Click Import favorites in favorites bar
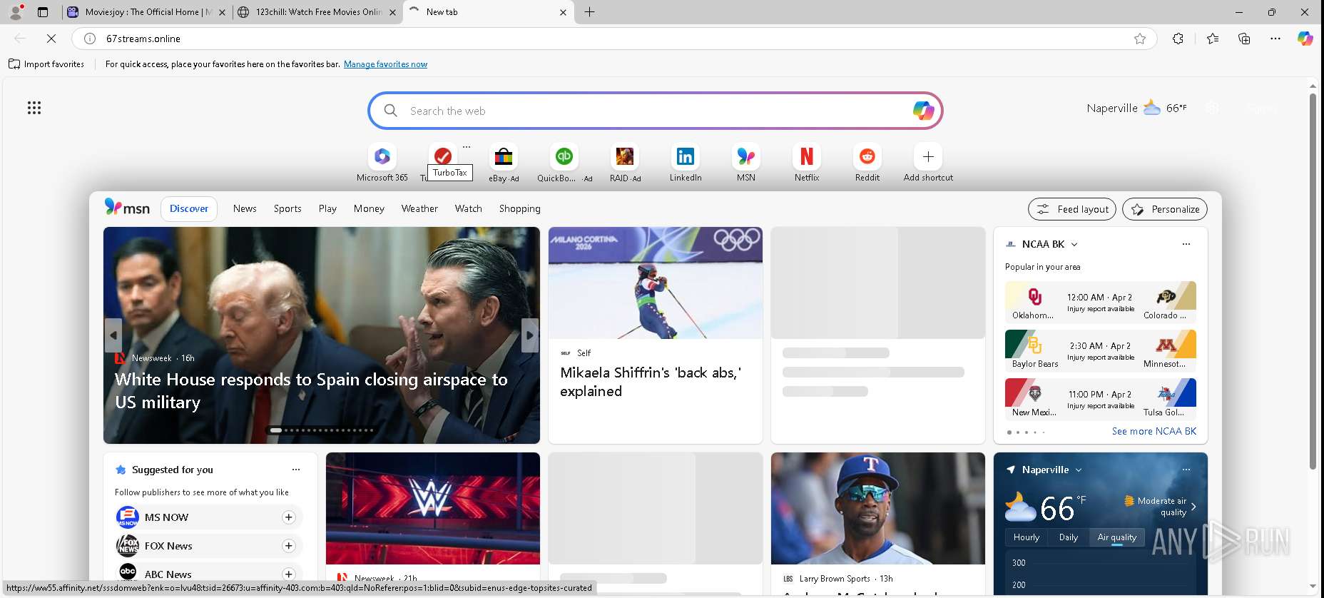 pyautogui.click(x=46, y=64)
